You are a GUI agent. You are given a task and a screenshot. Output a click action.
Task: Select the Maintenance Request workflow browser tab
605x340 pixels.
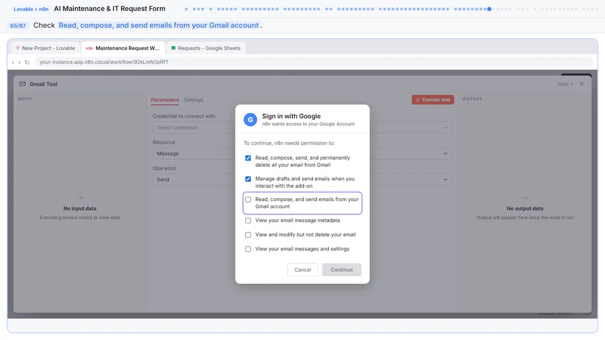pos(123,48)
